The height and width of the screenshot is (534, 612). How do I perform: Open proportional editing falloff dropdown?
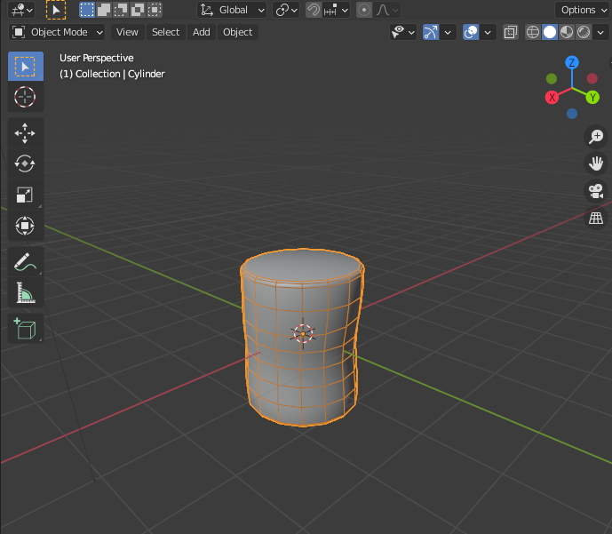(x=386, y=10)
